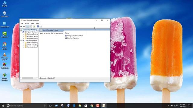This screenshot has height=108, width=193.
Task: Expand Windows Settings under User Configuration
Action: [x=23, y=45]
